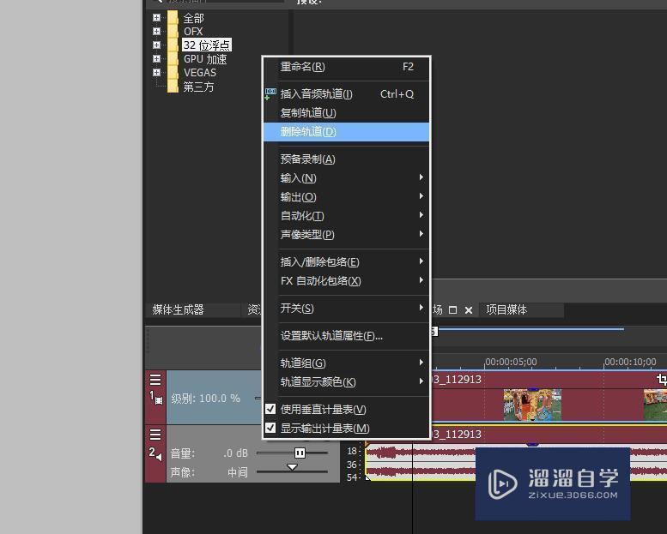Adjust the 音量 volume slider handle

tap(300, 453)
